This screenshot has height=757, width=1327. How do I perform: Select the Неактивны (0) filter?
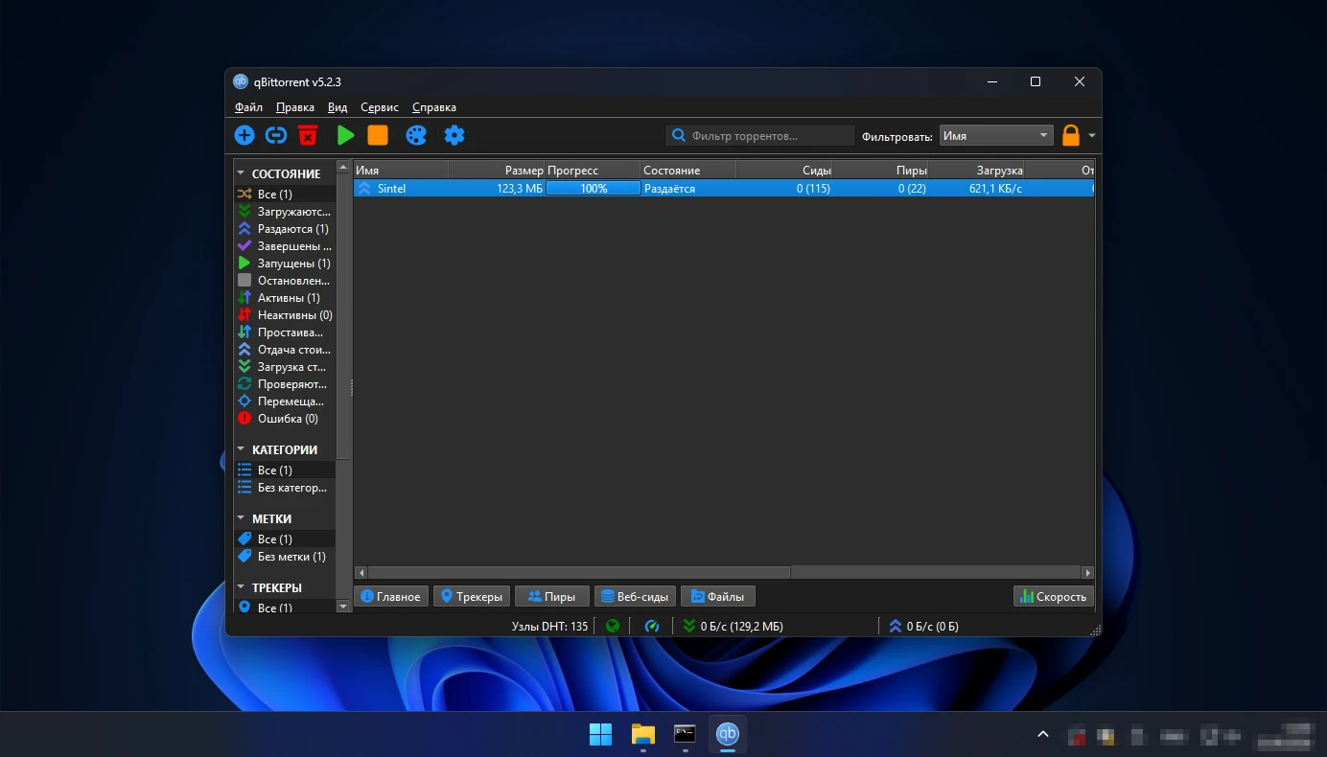click(285, 315)
